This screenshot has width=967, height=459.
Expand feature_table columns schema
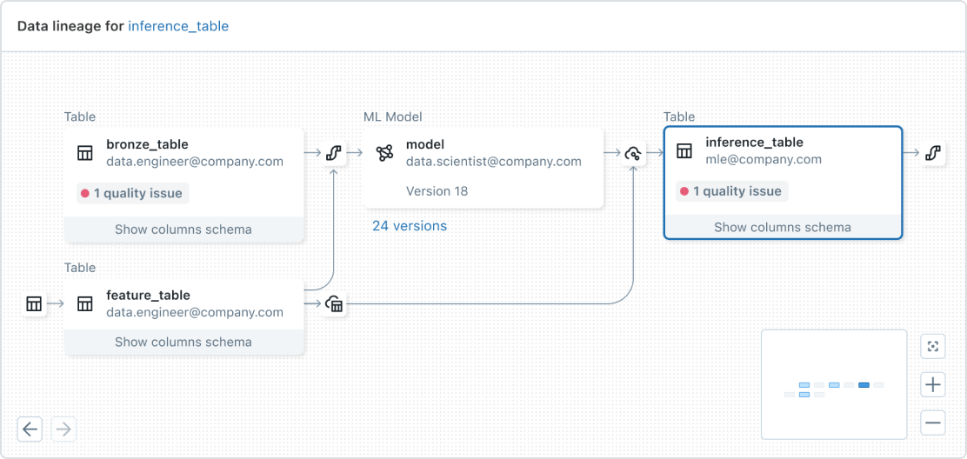(x=183, y=342)
